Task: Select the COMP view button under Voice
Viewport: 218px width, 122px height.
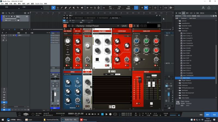Action: tap(112, 74)
